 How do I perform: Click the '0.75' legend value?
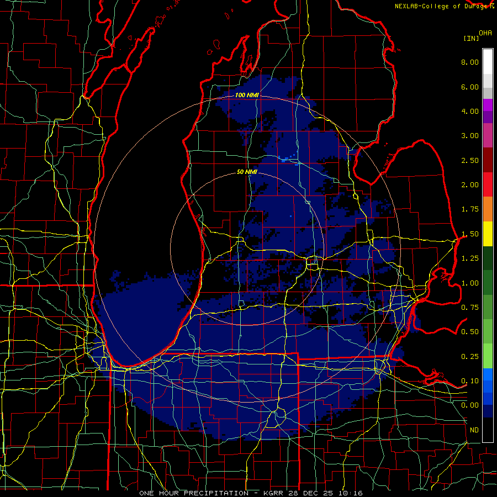[470, 308]
